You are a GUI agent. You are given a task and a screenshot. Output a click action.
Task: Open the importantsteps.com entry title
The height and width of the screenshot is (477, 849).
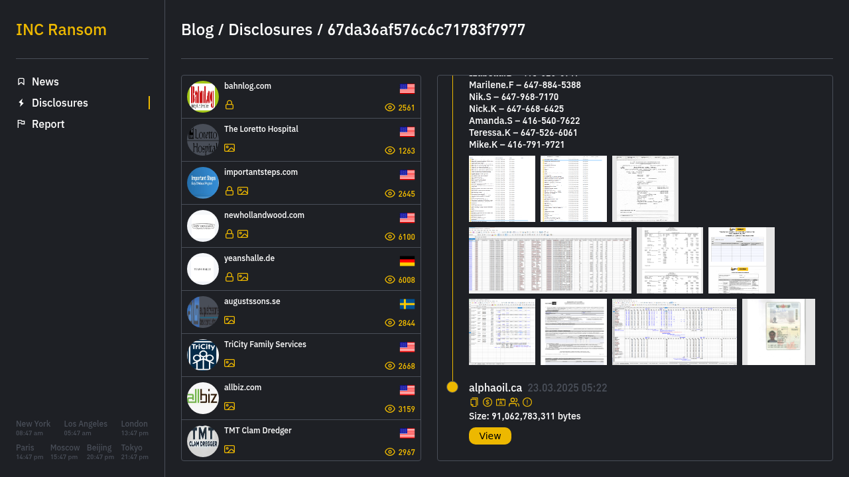tap(261, 172)
